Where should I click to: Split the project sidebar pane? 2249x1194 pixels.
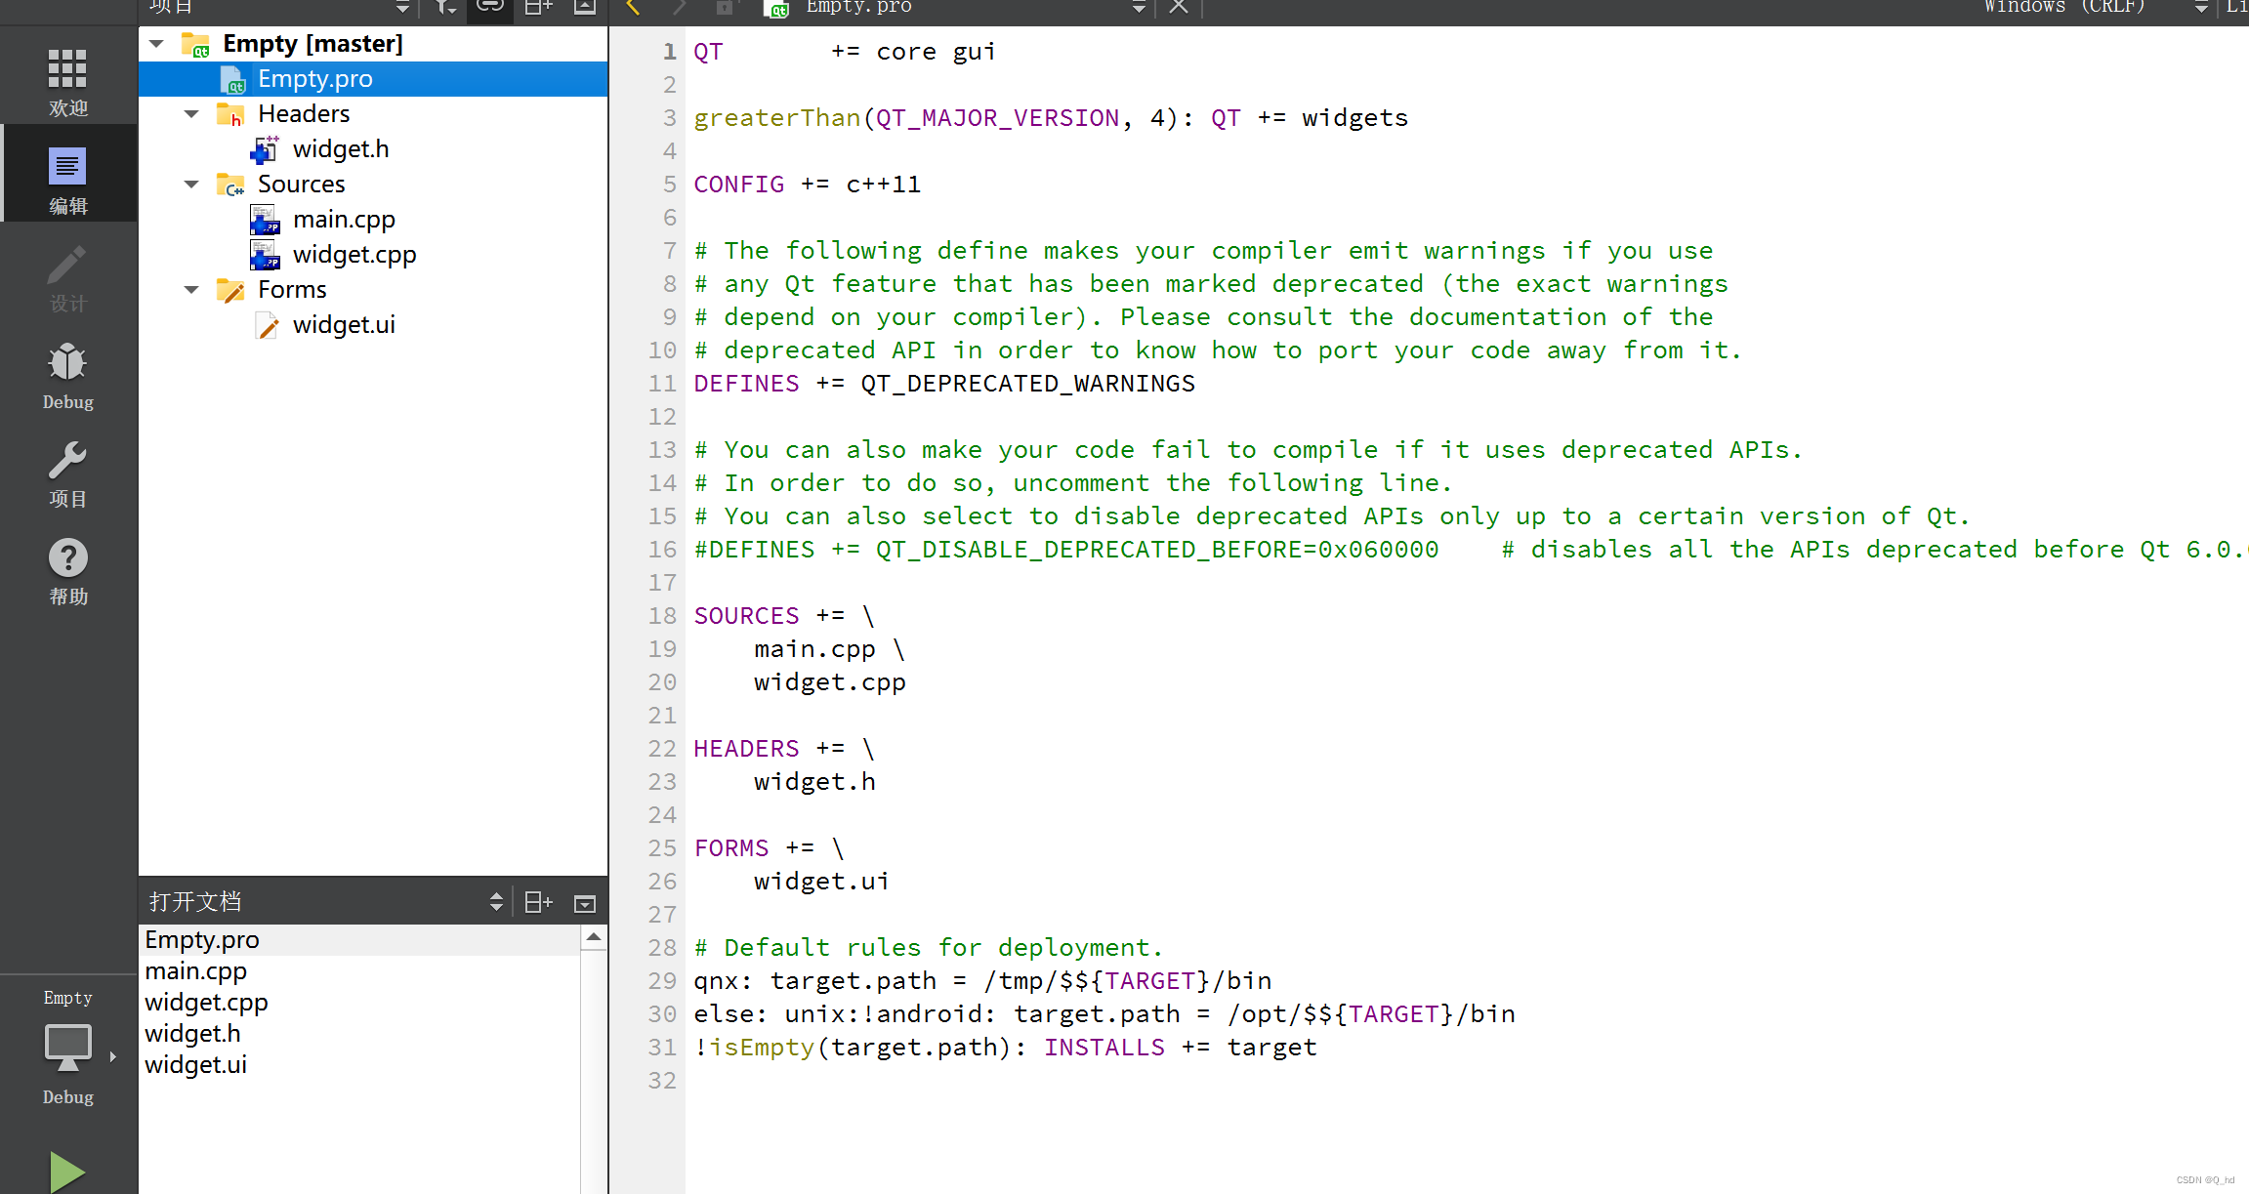point(538,8)
